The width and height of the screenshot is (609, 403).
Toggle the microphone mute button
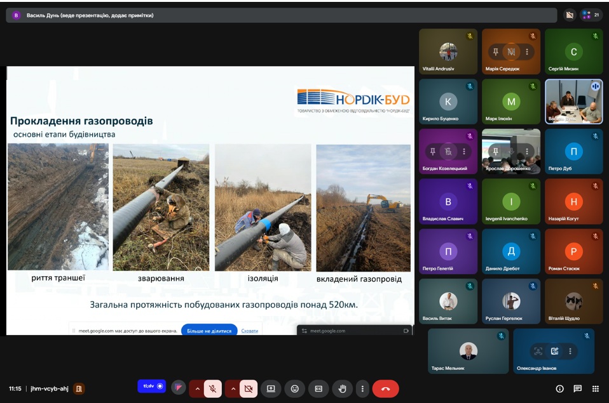pos(213,388)
